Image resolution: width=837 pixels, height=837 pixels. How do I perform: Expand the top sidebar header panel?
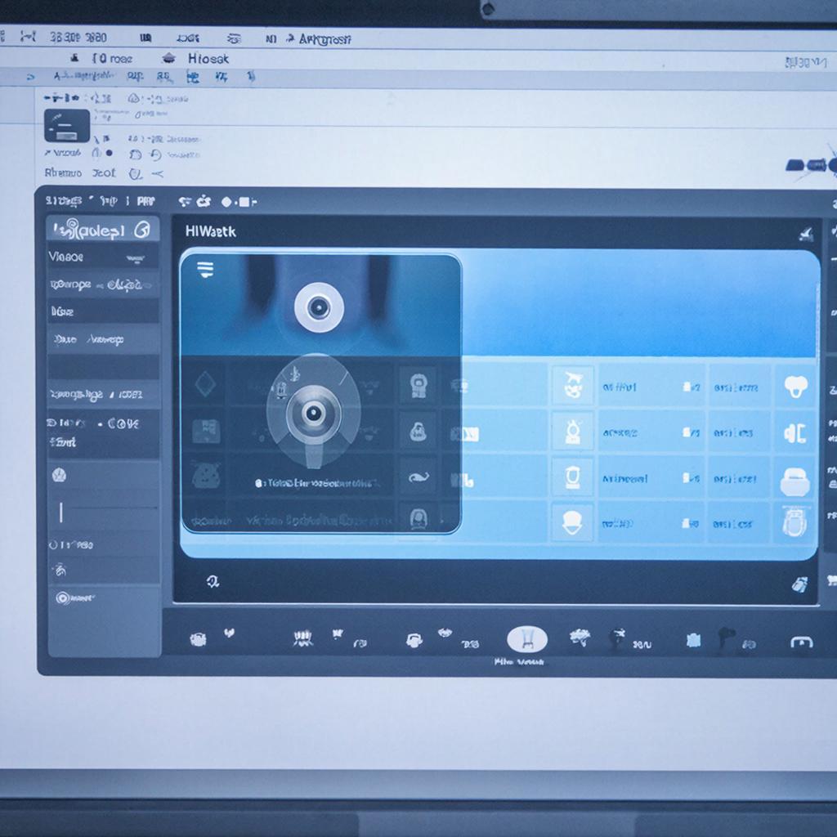coord(103,230)
